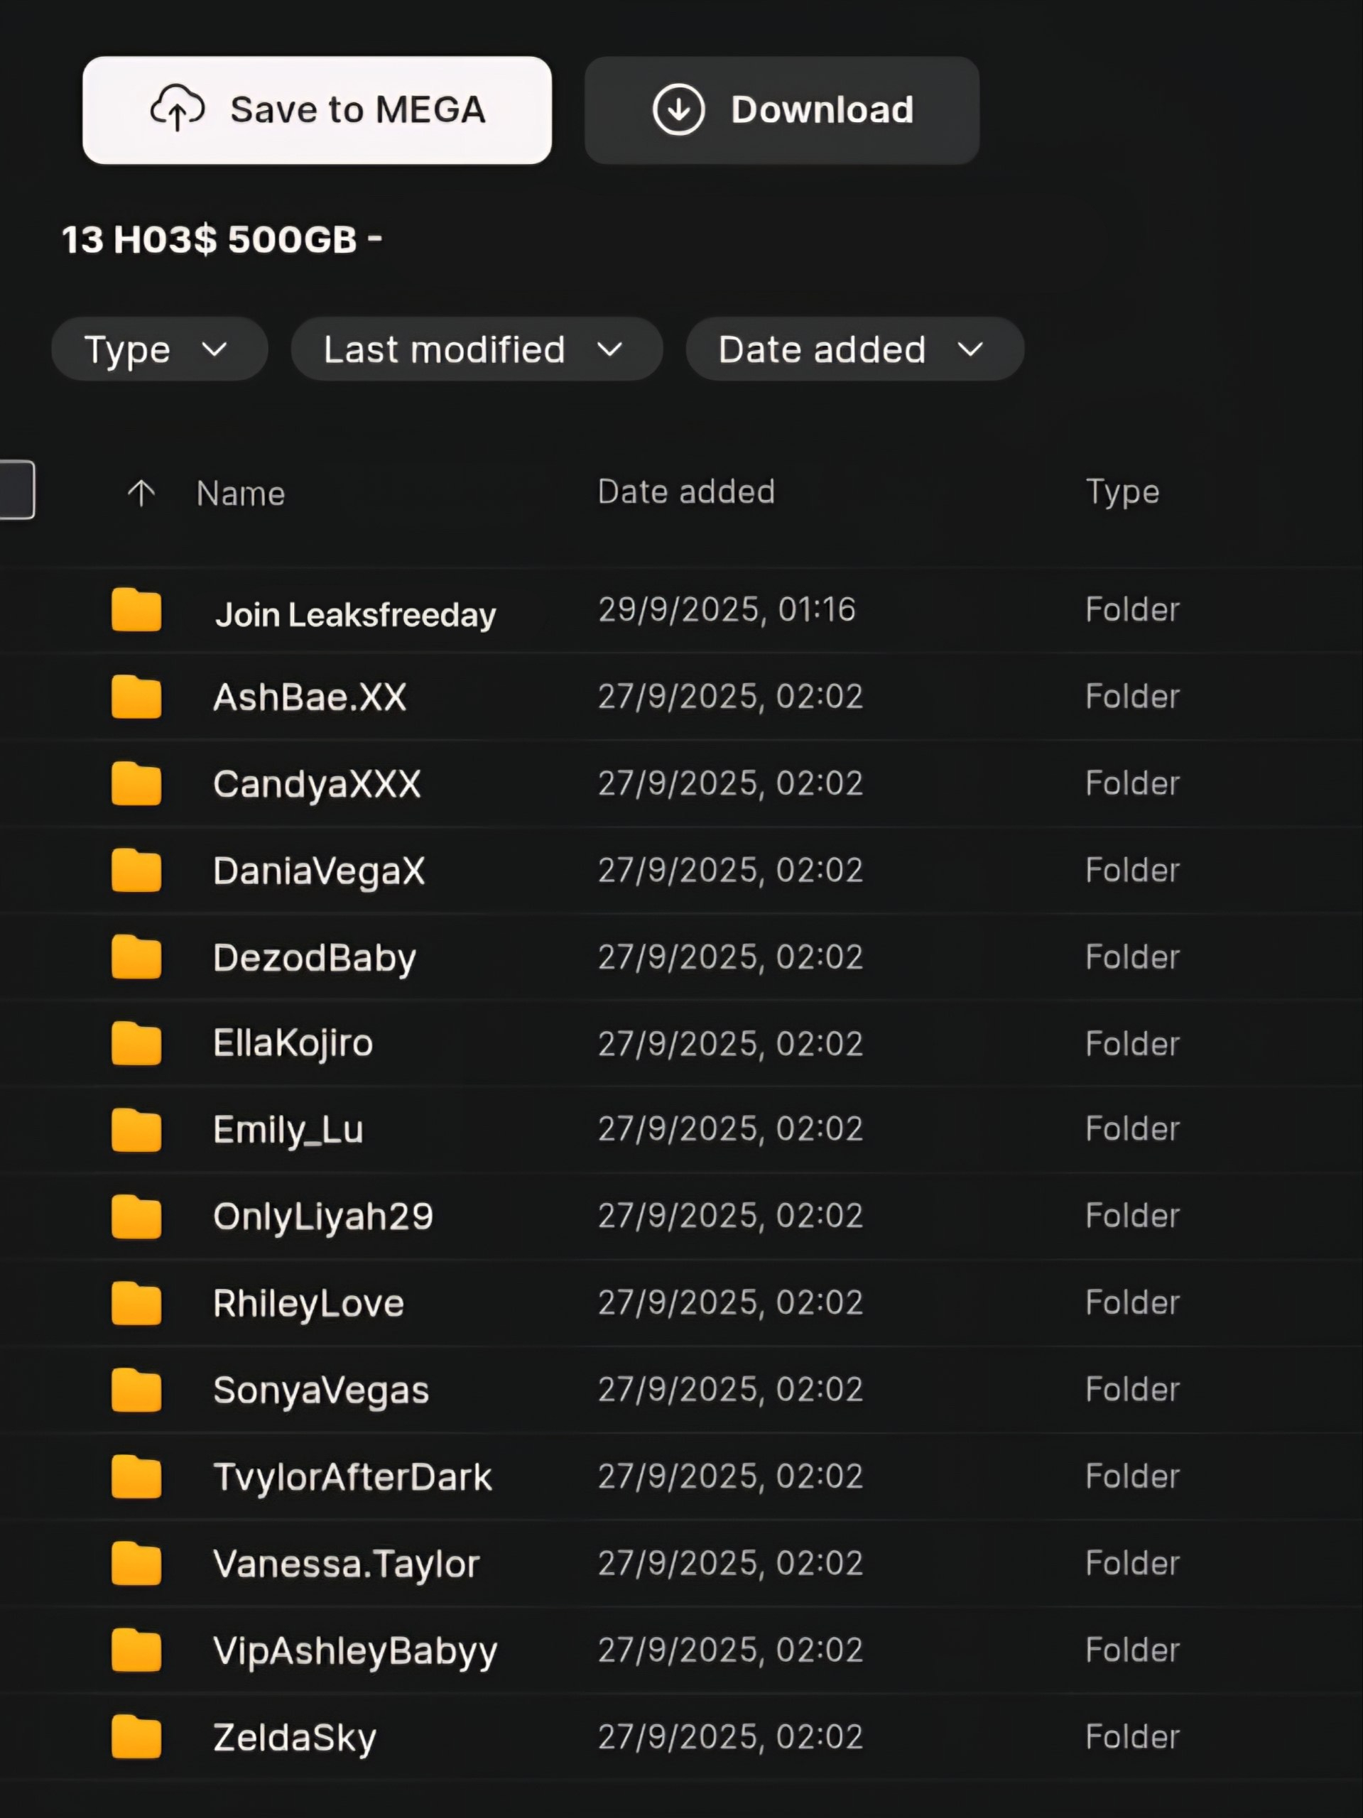Screen dimensions: 1363x1818
Task: Click the folder icon beside Emily_Lu
Action: tap(136, 1129)
